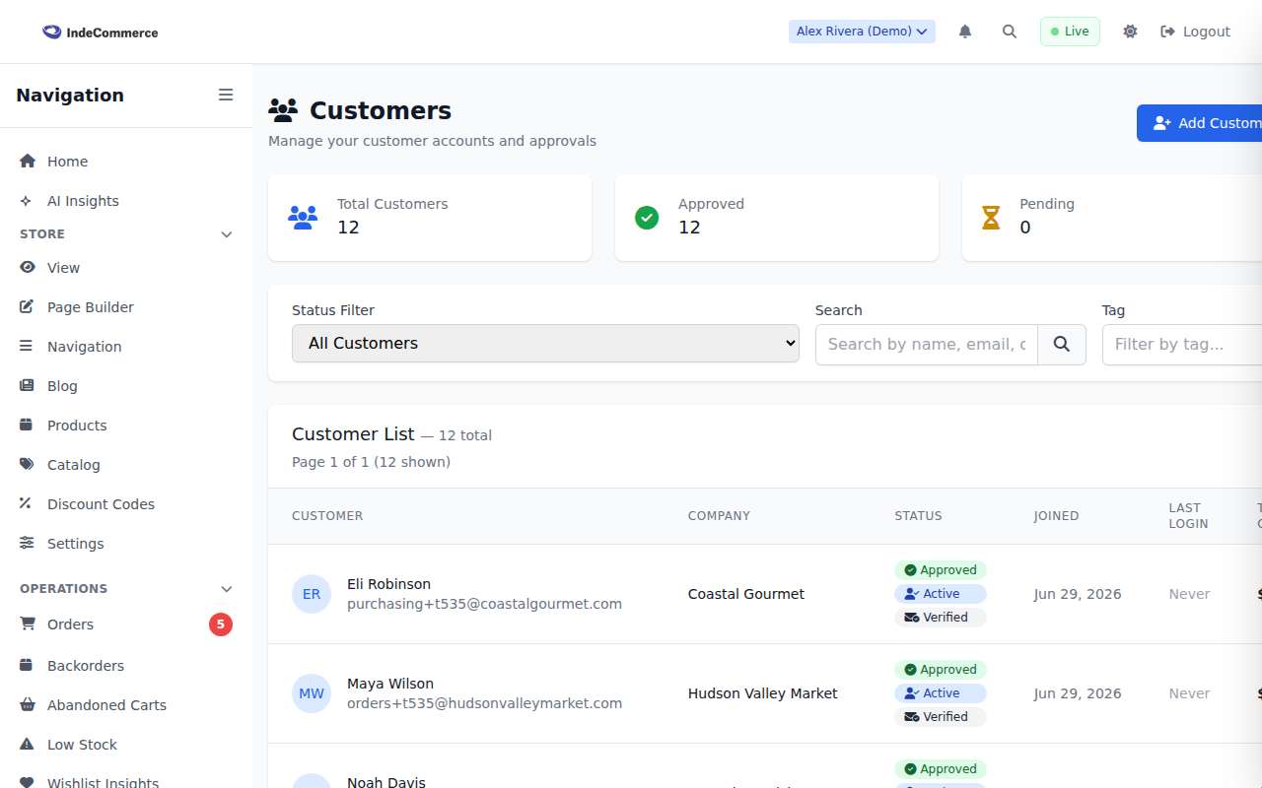This screenshot has width=1262, height=788.
Task: Click the ER avatar for Eli Robinson
Action: tap(312, 594)
